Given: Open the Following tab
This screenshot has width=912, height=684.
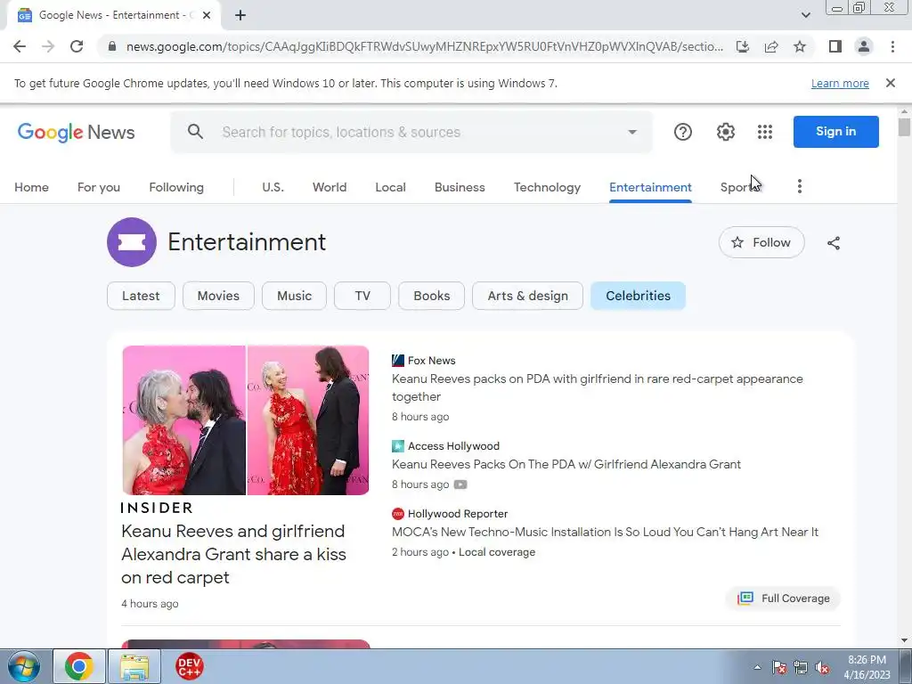Looking at the screenshot, I should point(176,187).
